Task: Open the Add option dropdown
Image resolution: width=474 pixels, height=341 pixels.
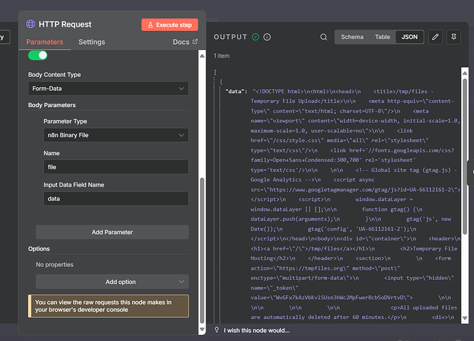Action: pos(112,282)
